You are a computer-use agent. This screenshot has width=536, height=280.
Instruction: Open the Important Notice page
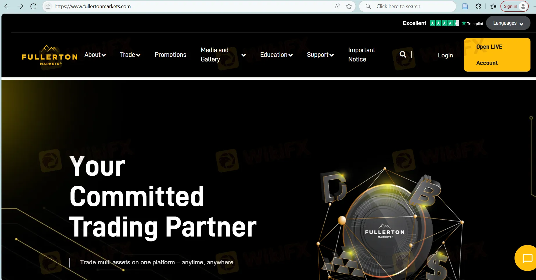[362, 55]
